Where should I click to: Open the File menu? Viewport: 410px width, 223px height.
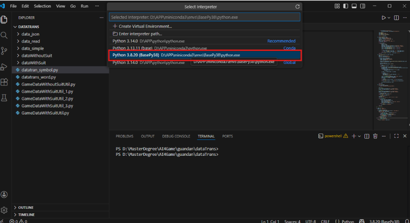click(13, 6)
